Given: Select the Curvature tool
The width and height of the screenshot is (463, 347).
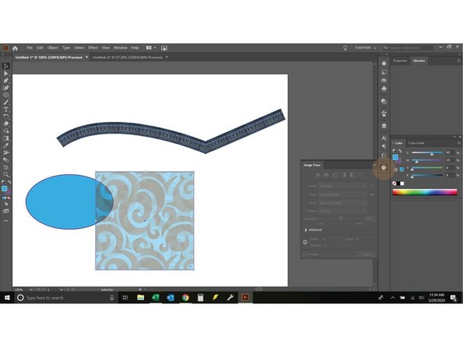Looking at the screenshot, I should (6, 88).
